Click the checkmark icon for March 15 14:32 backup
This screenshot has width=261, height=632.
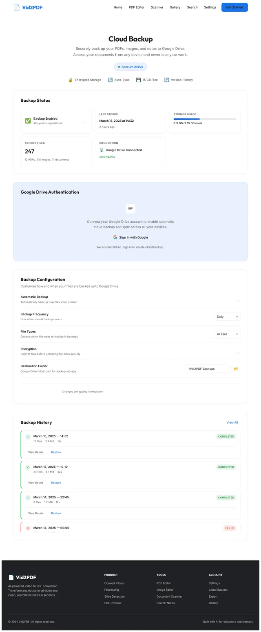click(28, 437)
